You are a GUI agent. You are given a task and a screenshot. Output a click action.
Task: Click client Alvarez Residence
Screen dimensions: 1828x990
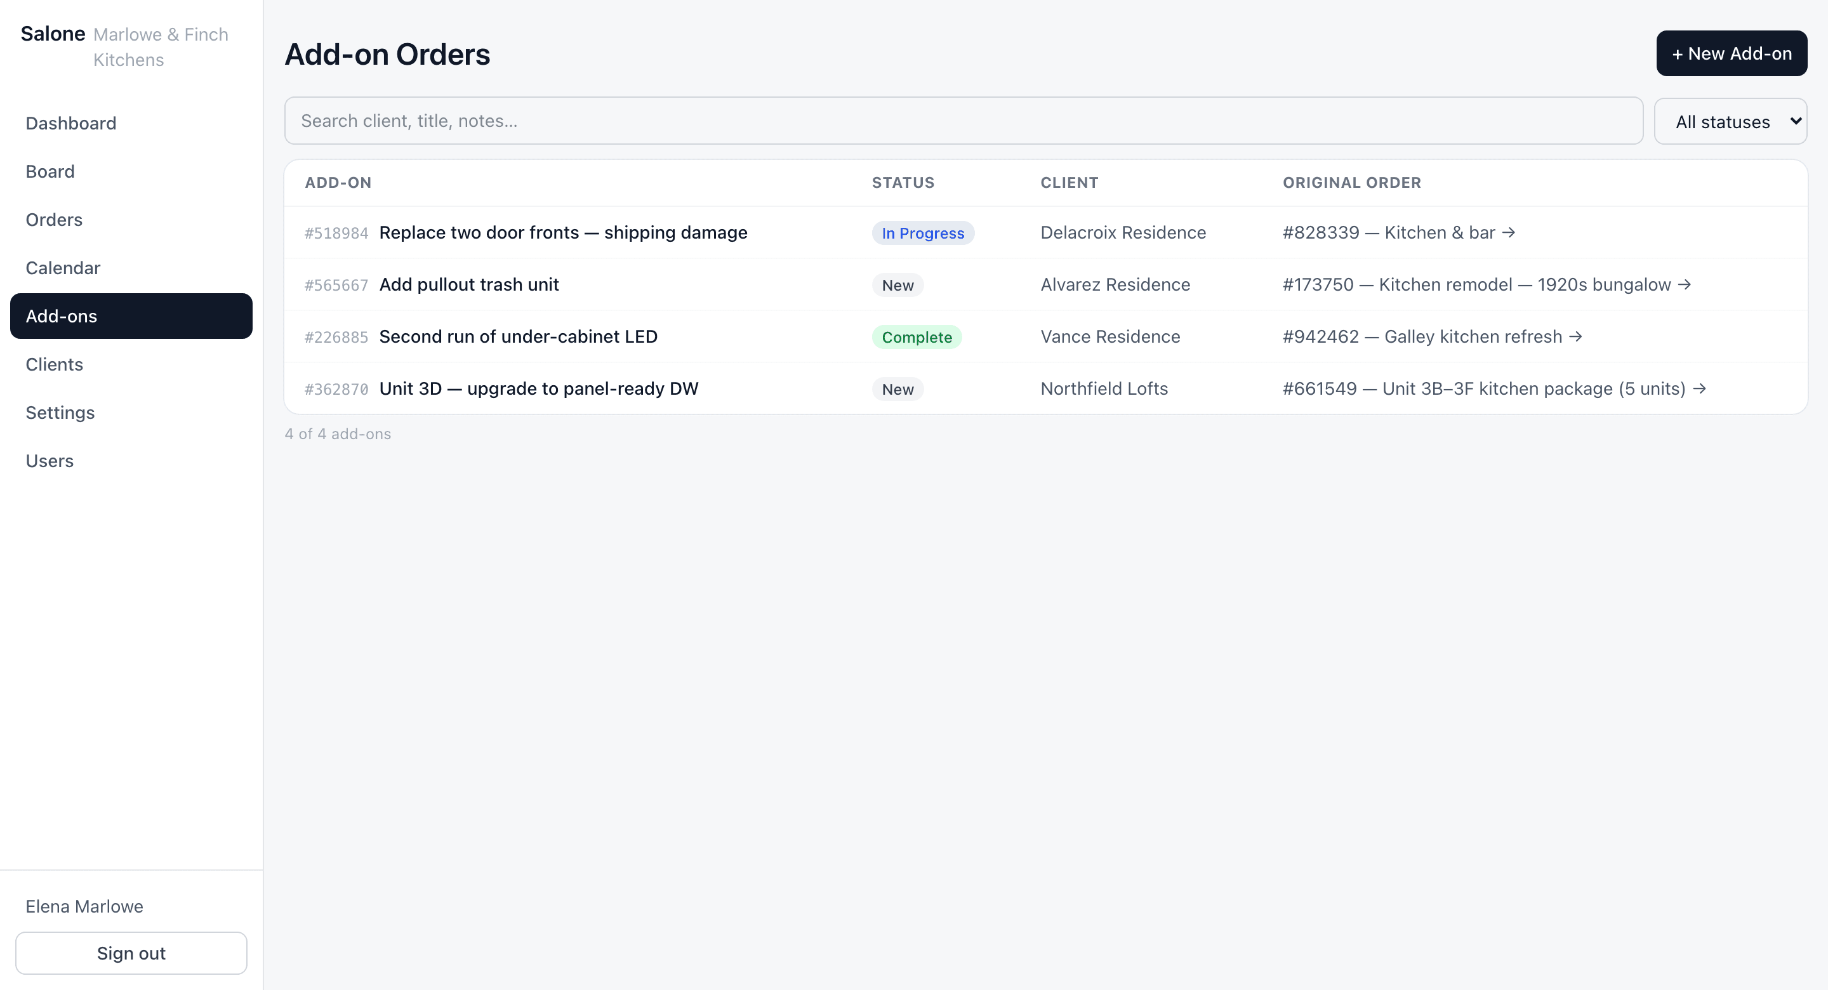click(1115, 284)
